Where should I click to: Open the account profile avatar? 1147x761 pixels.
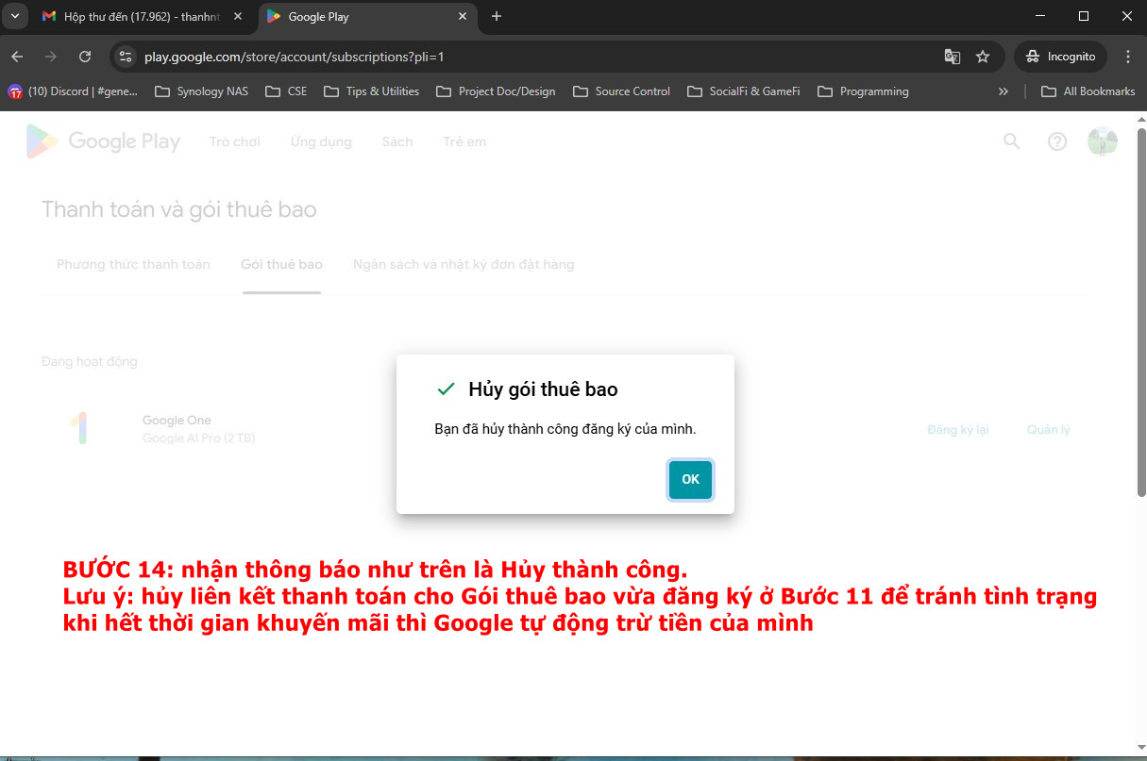pyautogui.click(x=1102, y=141)
